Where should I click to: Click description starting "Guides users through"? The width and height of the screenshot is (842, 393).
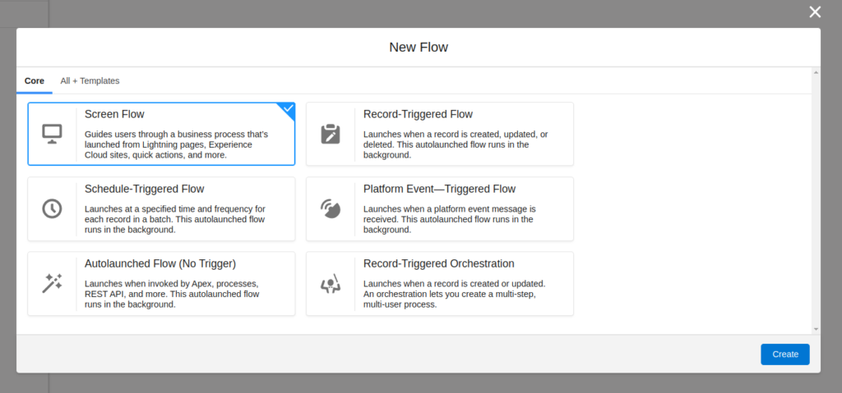[x=176, y=144]
